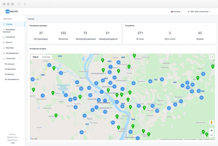This screenshot has height=146, width=218.
Task: Click the Рекламодатели icon in sidebar
Action: point(4,53)
